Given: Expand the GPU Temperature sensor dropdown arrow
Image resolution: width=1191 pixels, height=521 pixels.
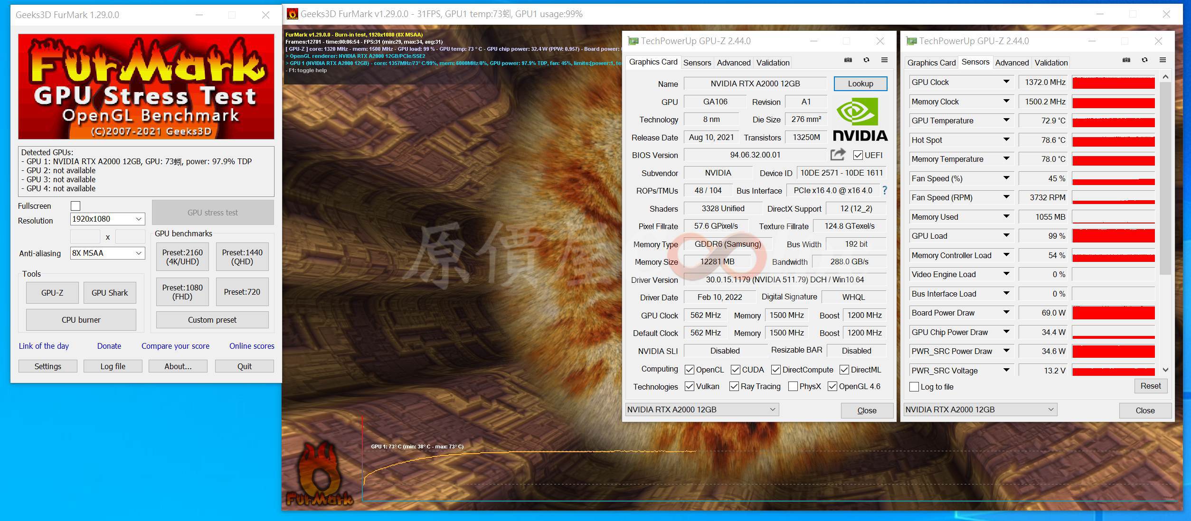Looking at the screenshot, I should pos(1006,120).
